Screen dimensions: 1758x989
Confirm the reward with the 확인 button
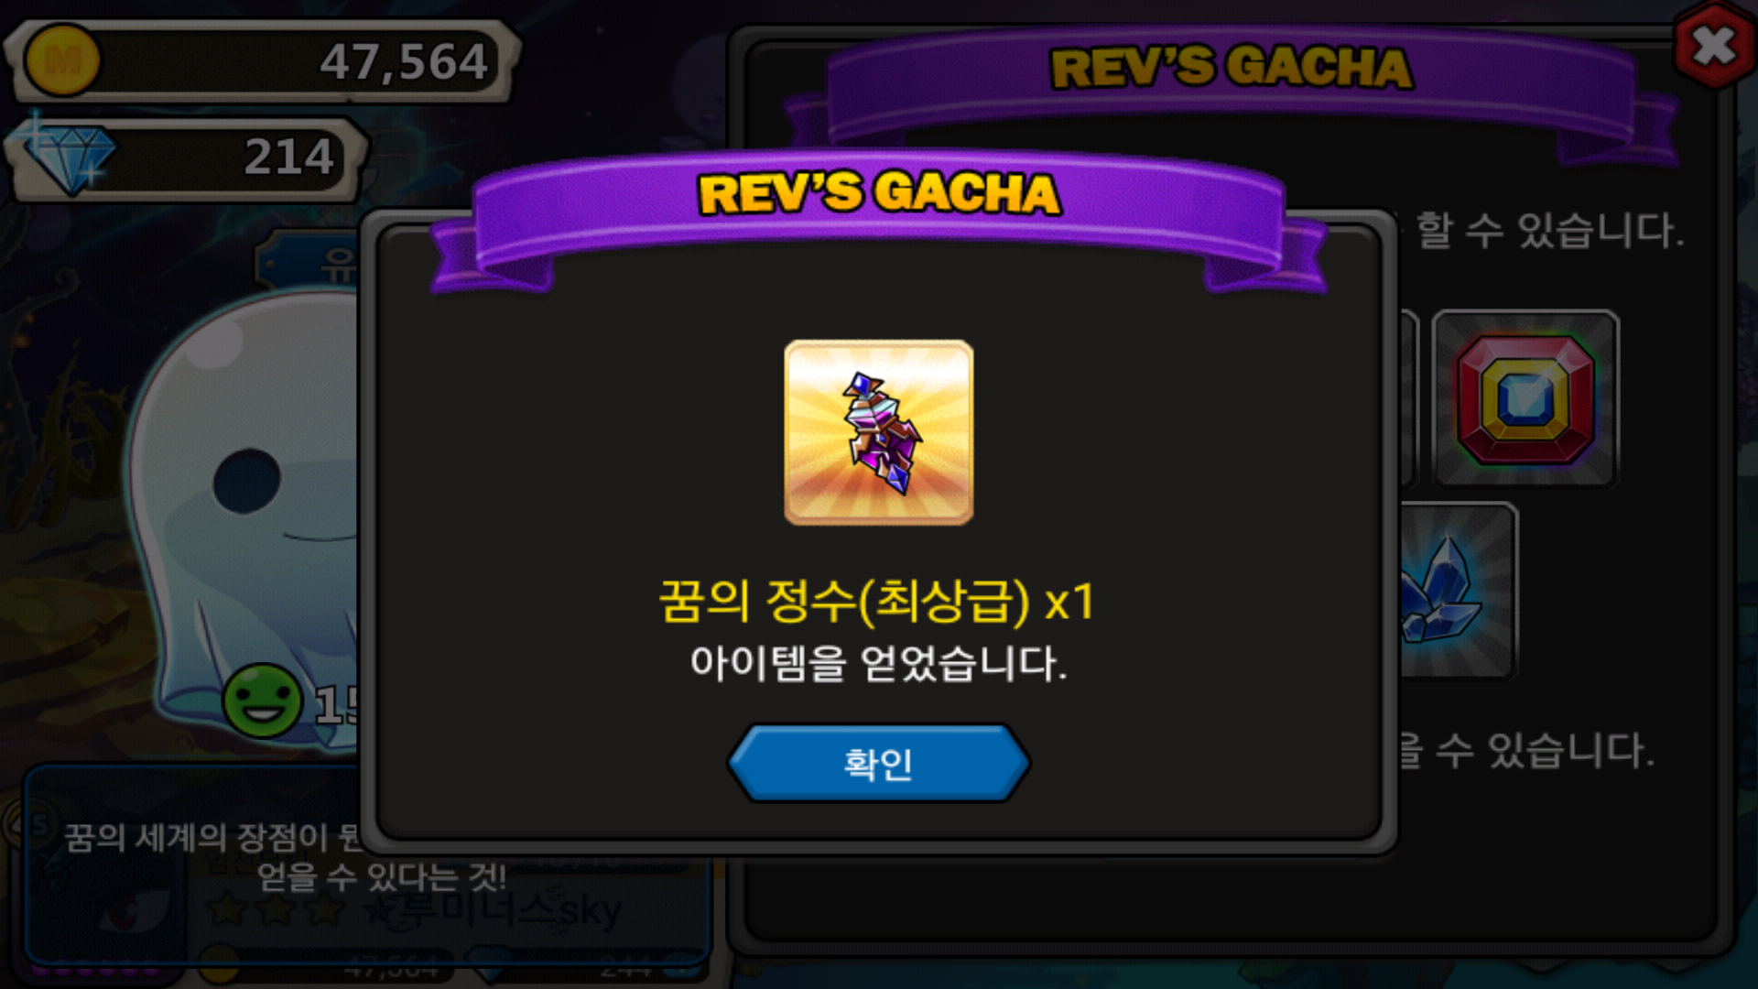point(879,763)
